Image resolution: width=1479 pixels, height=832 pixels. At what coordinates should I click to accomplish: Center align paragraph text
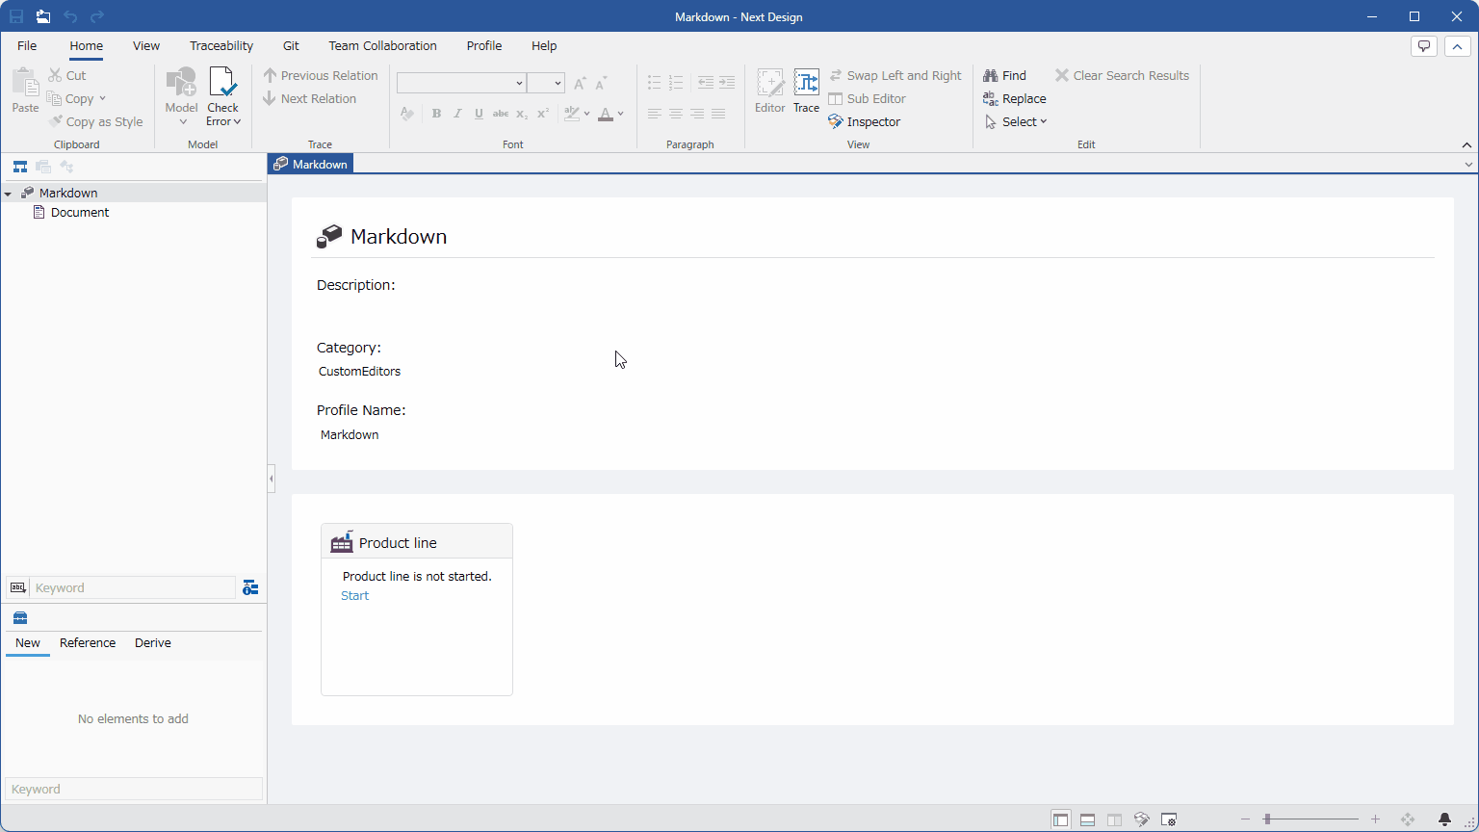[x=676, y=114]
